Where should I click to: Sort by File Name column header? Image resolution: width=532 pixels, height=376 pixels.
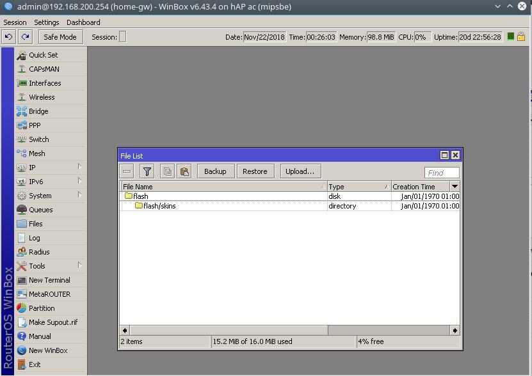click(223, 187)
